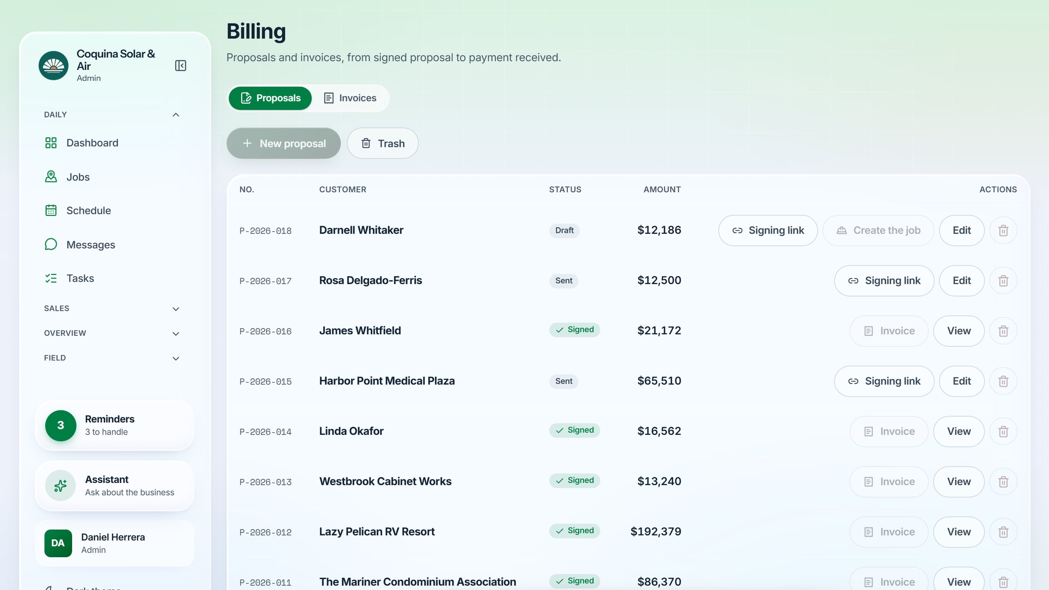Open Messages in the sidebar
The image size is (1049, 590).
pos(115,245)
